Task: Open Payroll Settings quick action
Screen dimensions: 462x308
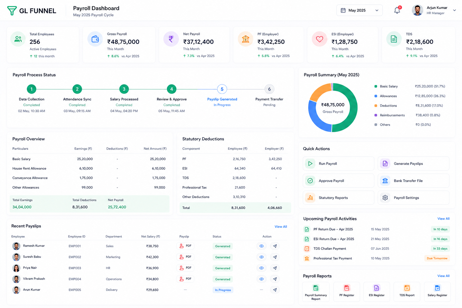Action: [x=414, y=198]
